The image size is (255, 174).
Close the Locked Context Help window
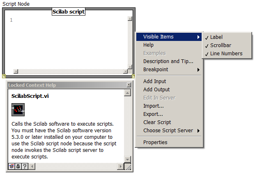pos(129,85)
